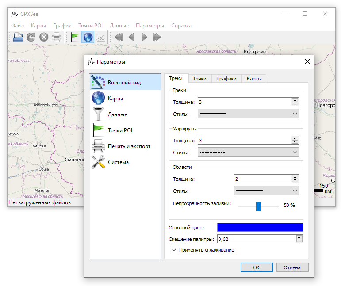Open route Стиль dashed line dropdown
Screen dimensions: 345x286
coord(248,152)
